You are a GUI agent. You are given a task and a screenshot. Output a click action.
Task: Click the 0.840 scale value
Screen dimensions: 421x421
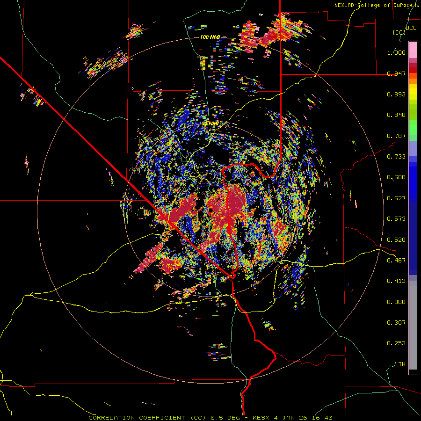[396, 115]
